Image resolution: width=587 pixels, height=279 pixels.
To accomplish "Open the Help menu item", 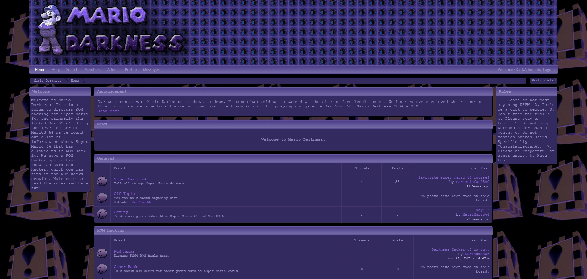I will pyautogui.click(x=56, y=70).
